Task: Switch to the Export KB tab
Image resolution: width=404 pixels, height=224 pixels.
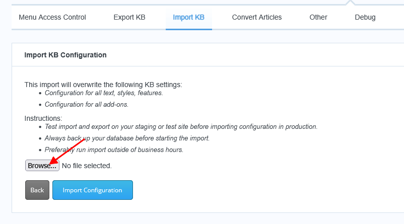Action: pyautogui.click(x=129, y=17)
